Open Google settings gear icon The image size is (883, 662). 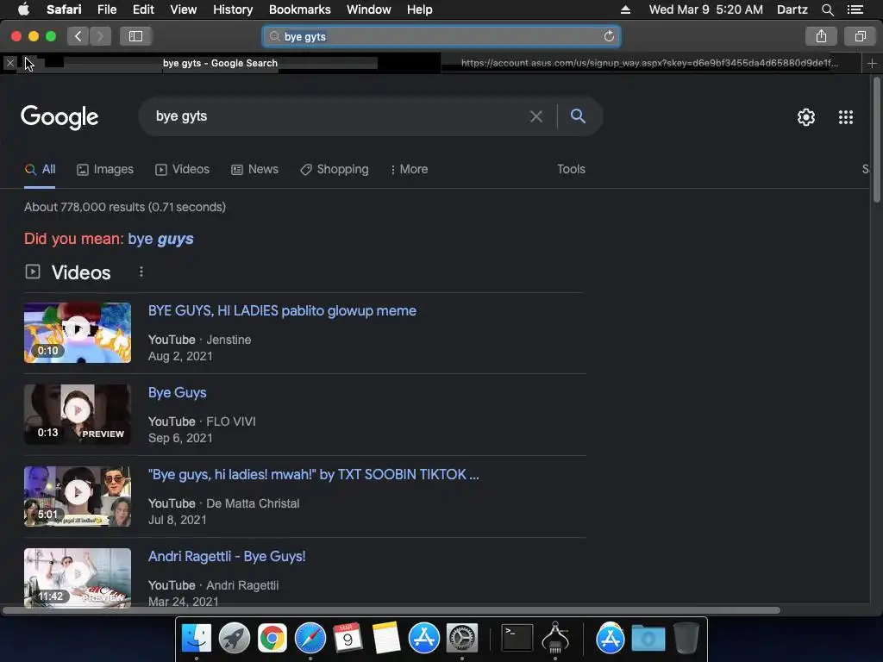pos(806,117)
